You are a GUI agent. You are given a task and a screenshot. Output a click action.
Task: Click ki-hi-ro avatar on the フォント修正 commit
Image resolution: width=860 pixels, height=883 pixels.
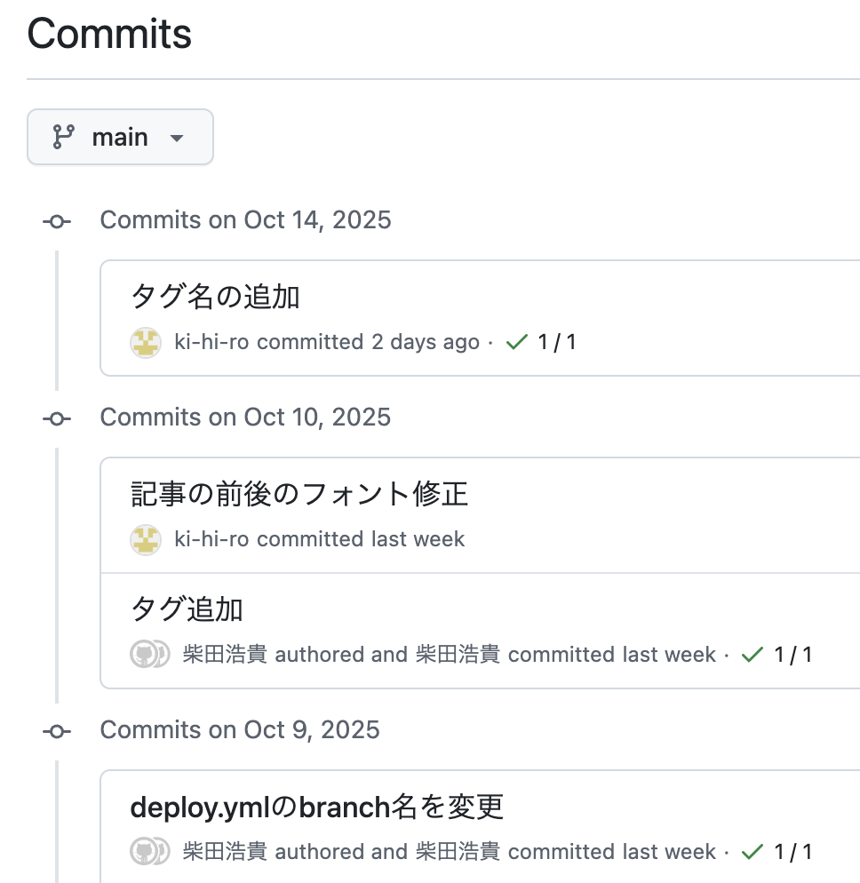pos(146,539)
